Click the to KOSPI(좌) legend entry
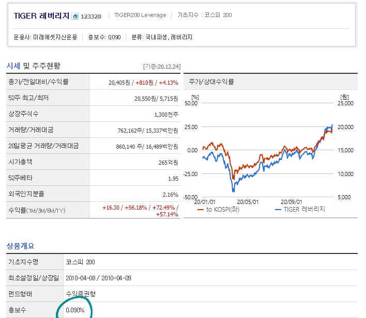This screenshot has width=366, height=318. click(x=218, y=210)
